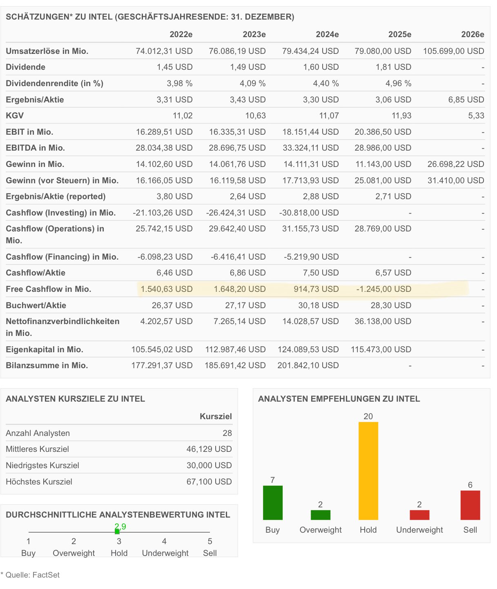The height and width of the screenshot is (589, 497).
Task: Click the Gewinn value 26.698,22 USD
Action: click(x=456, y=164)
